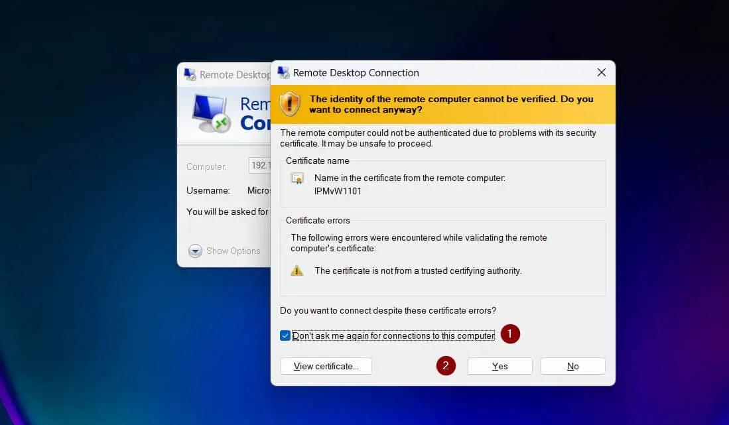Close the certificate warning dialog
Viewport: 729px width, 425px height.
tap(601, 72)
